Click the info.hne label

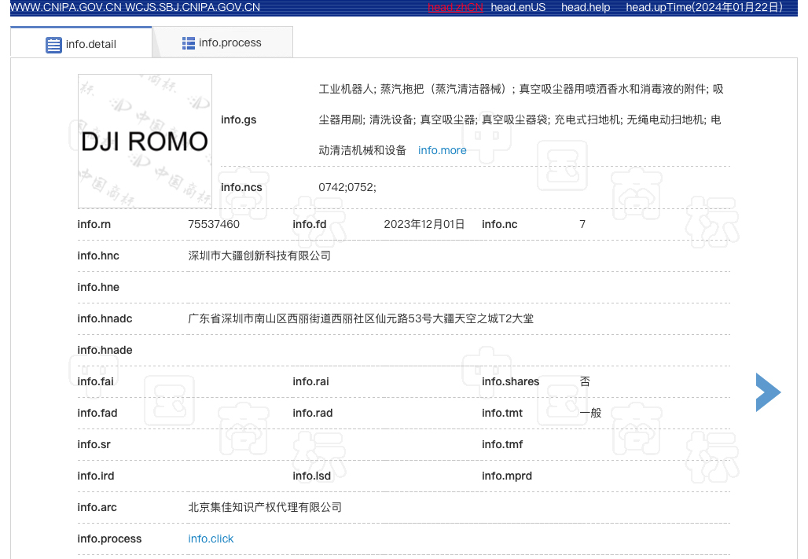click(98, 287)
